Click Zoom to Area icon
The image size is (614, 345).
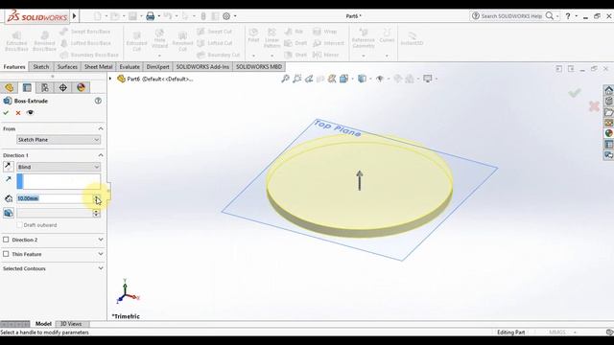coord(297,79)
